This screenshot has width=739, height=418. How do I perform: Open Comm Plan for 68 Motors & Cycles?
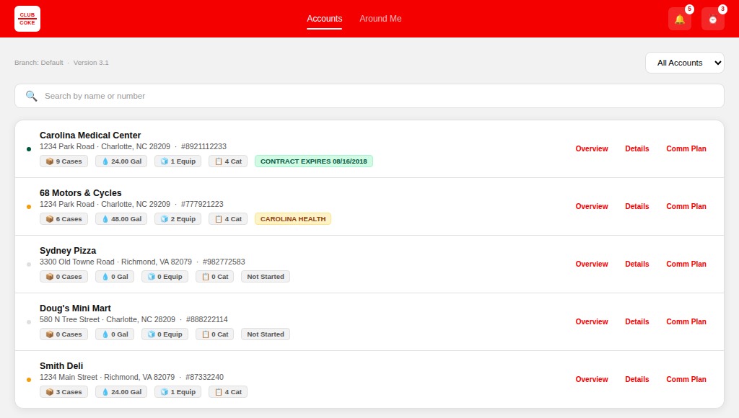[686, 206]
